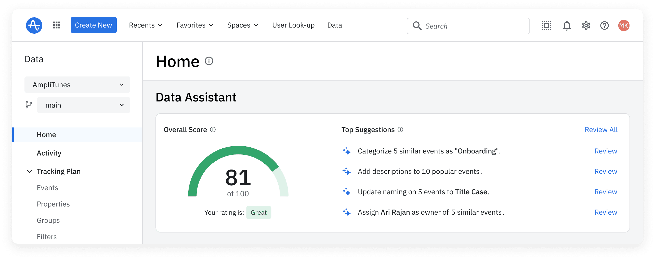The width and height of the screenshot is (655, 259).
Task: Open the apps grid launcher
Action: tap(56, 25)
